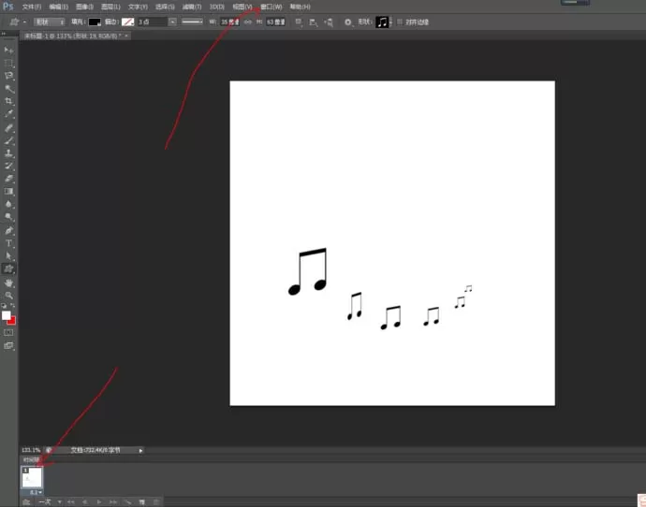646x507 pixels.
Task: Select the Zoom tool
Action: [8, 296]
